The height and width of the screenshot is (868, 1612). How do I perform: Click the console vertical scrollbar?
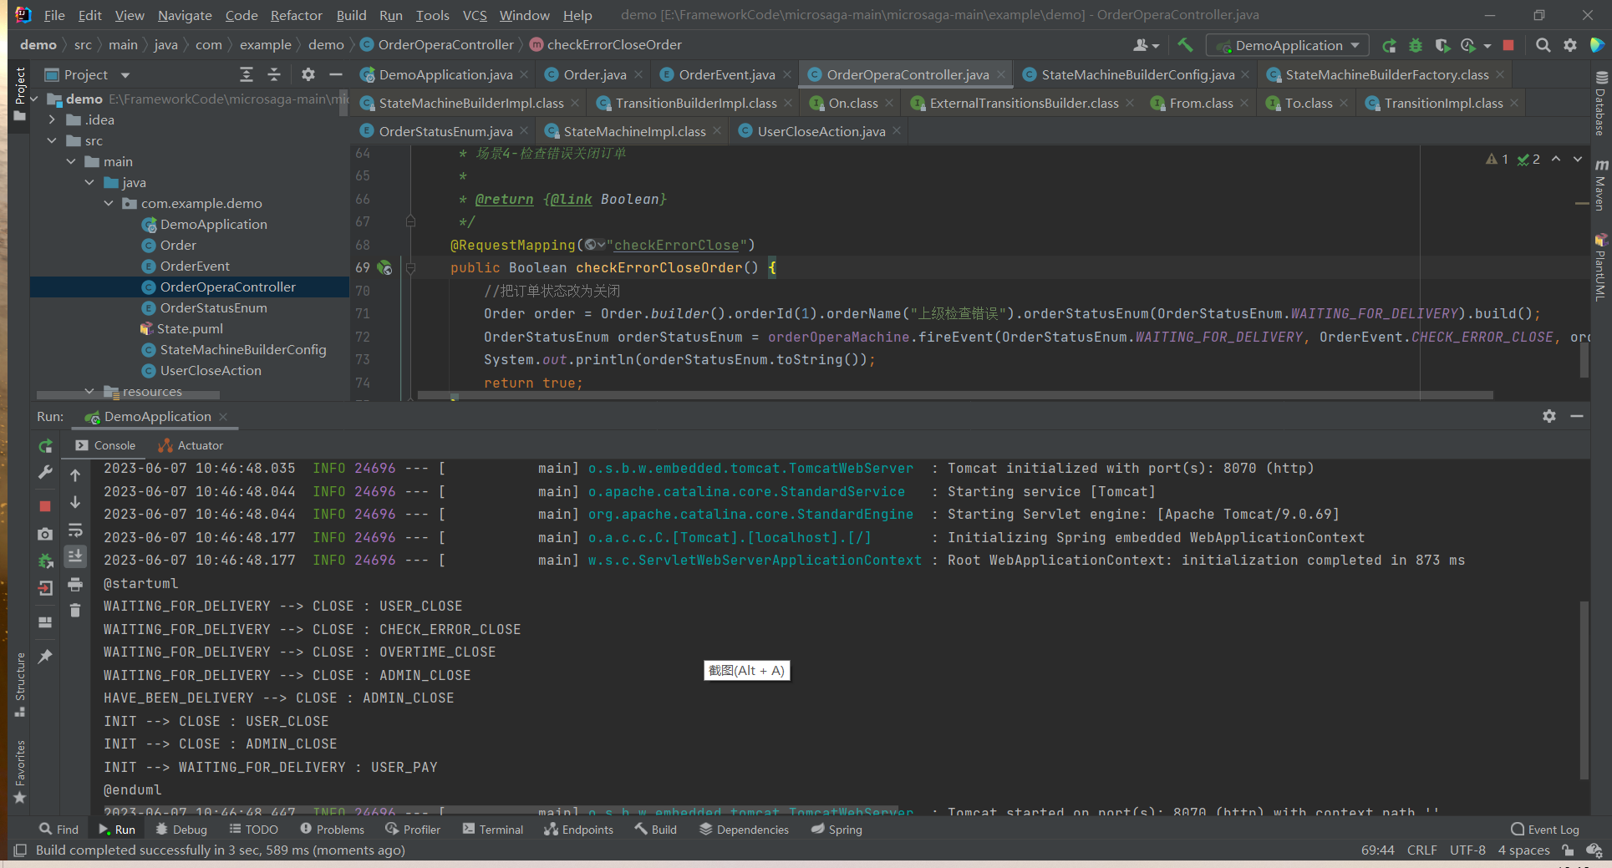pyautogui.click(x=1584, y=689)
